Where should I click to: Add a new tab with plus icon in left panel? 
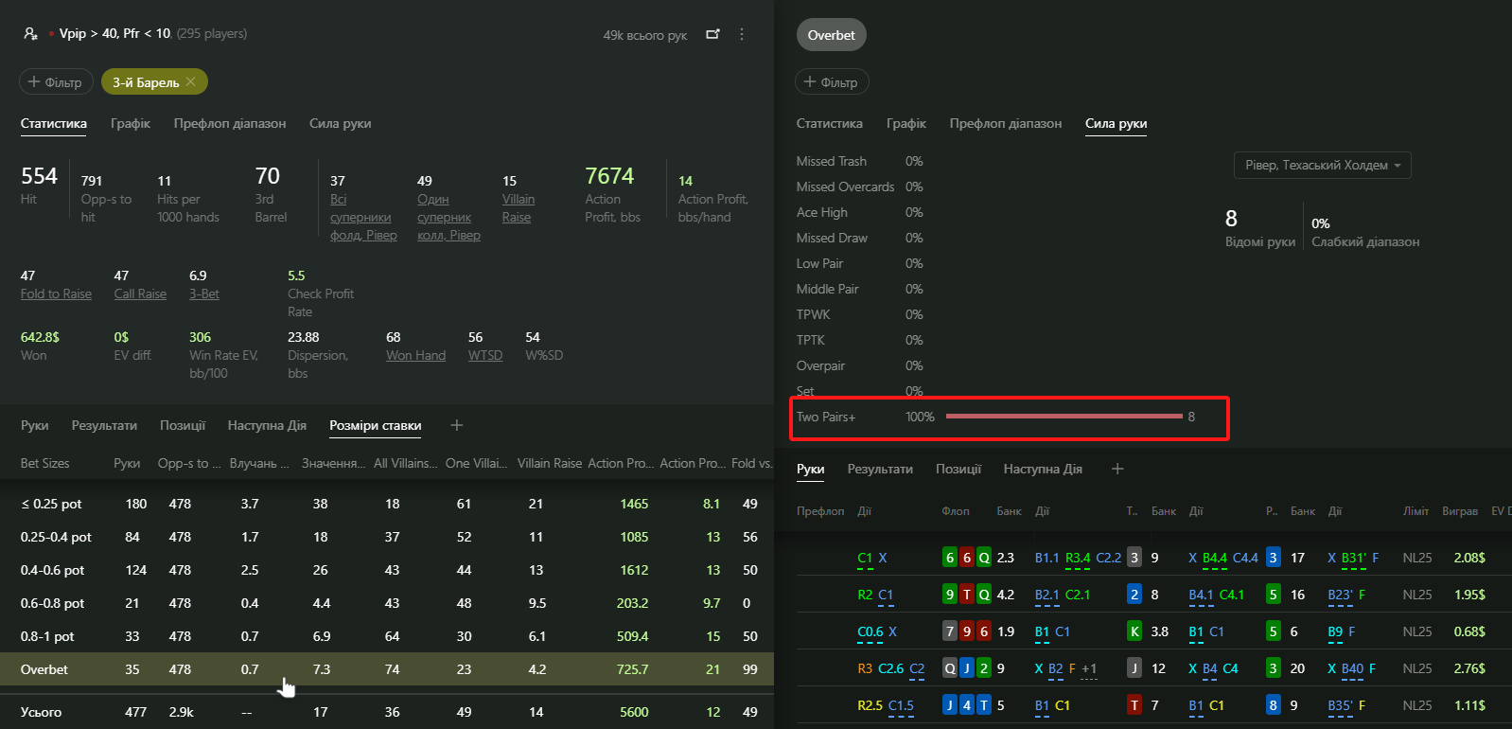pyautogui.click(x=457, y=425)
